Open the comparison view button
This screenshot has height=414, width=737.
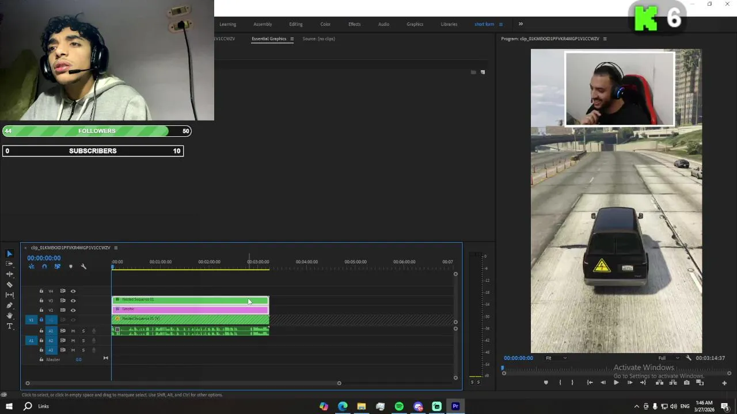[700, 382]
